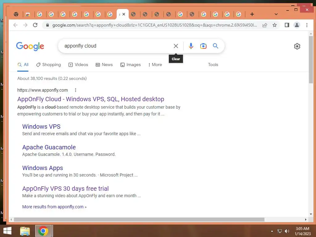The width and height of the screenshot is (316, 237).
Task: Open the Windows VPS sitelink
Action: click(x=41, y=127)
